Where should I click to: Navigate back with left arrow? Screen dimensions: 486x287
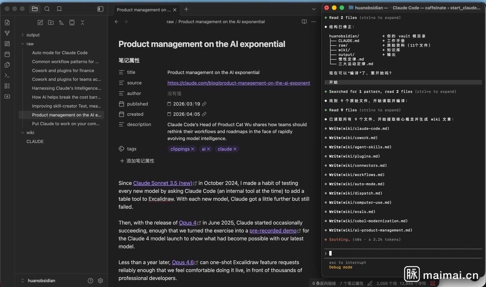coord(116,22)
